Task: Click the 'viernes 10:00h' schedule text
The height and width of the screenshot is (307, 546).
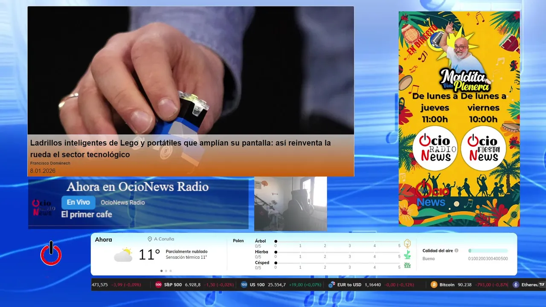Action: pos(483,113)
